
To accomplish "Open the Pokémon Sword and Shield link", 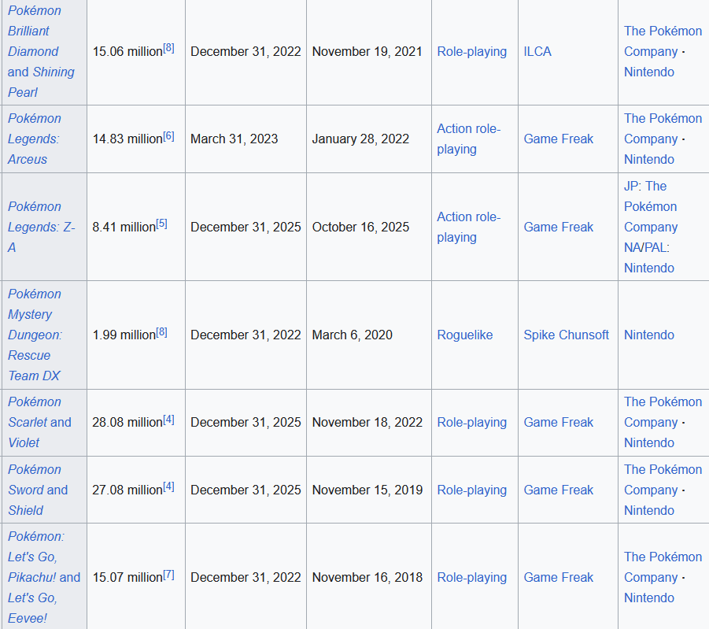I will pyautogui.click(x=38, y=490).
